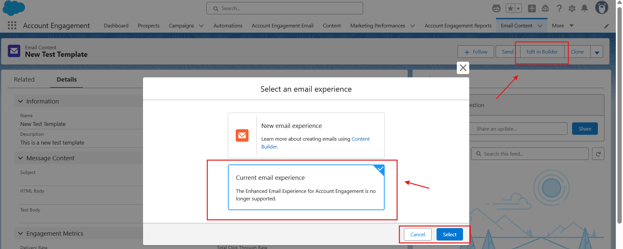The image size is (623, 249).
Task: Select the Current email experience option
Action: (x=306, y=187)
